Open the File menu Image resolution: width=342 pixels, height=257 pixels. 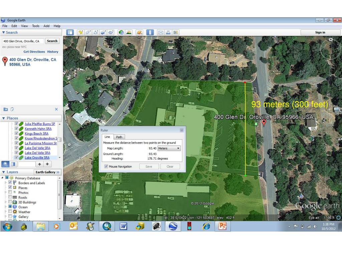(x=5, y=26)
